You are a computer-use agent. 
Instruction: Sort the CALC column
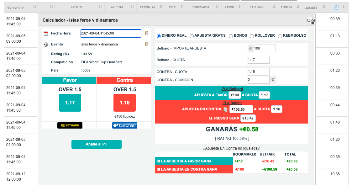182,7
